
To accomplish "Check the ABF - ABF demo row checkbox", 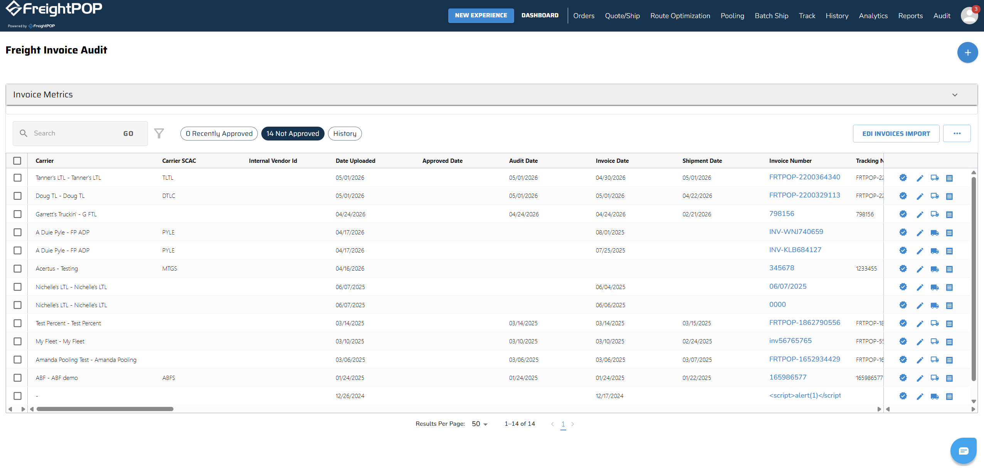I will point(17,378).
